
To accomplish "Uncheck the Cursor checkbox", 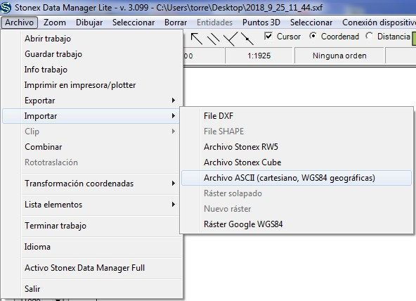I will click(x=268, y=36).
